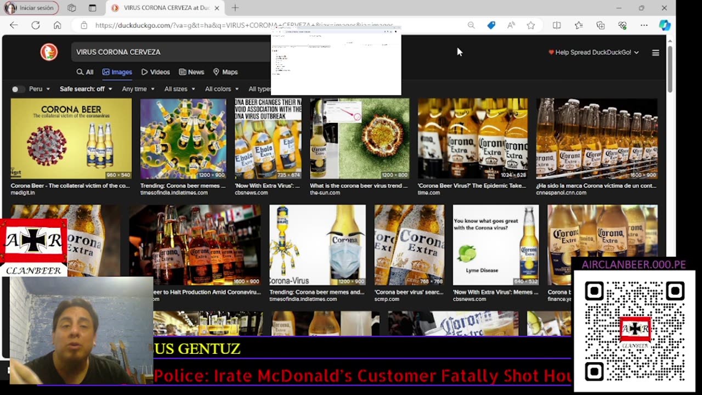702x395 pixels.
Task: Open browser essentials heart icon
Action: tap(622, 25)
